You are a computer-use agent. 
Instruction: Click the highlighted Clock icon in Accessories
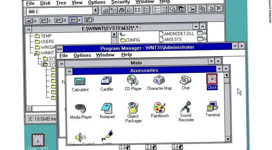pyautogui.click(x=212, y=79)
